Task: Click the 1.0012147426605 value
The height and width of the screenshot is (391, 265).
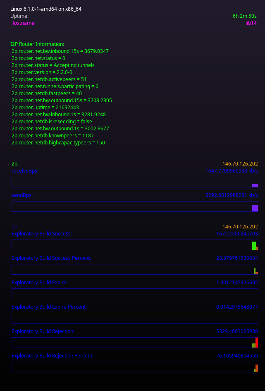Action: coord(237,283)
